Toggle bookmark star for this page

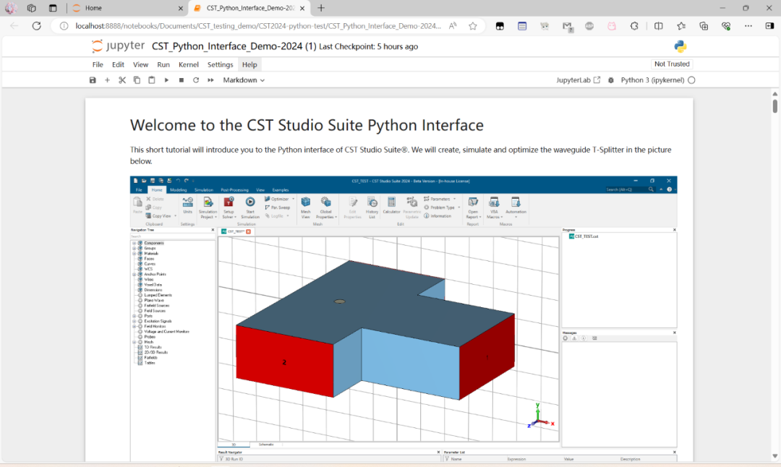[473, 26]
